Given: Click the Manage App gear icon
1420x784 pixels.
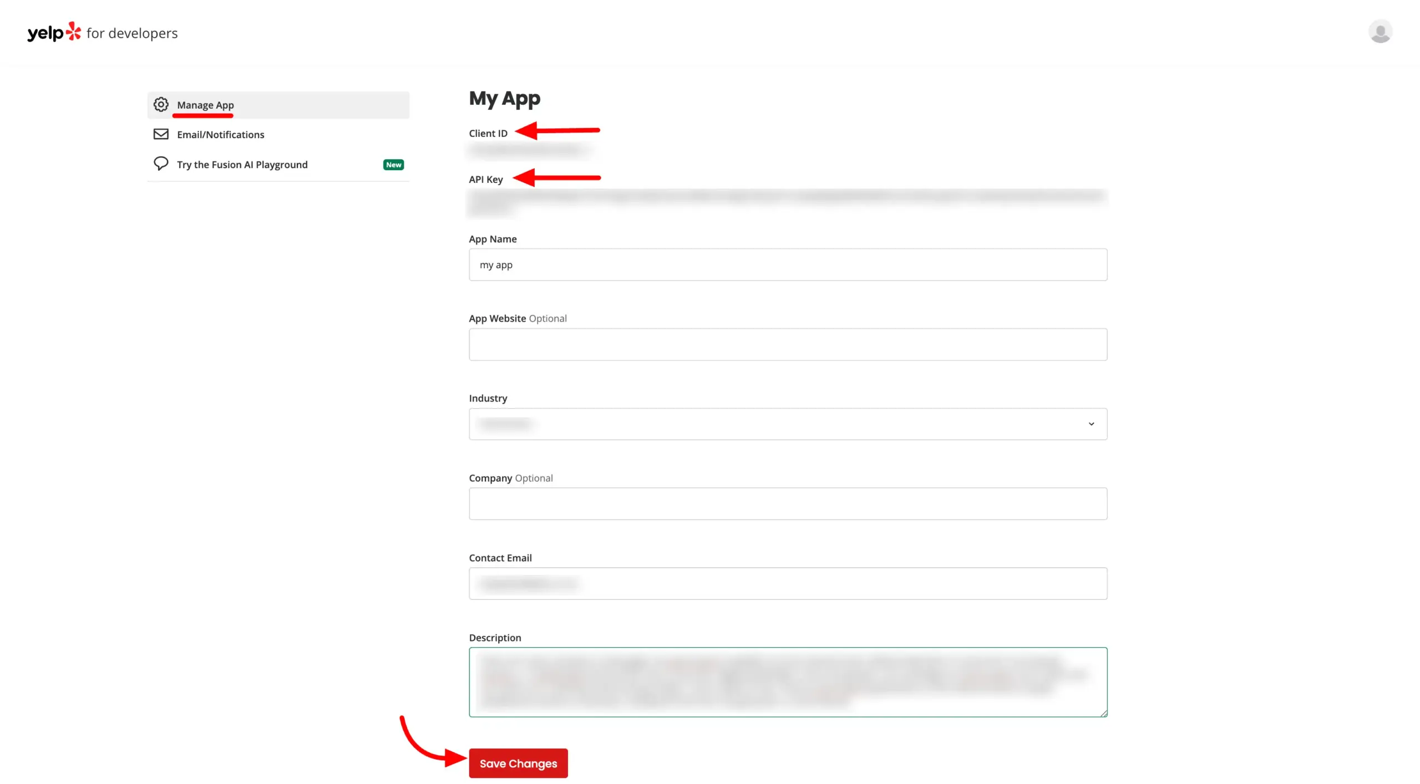Looking at the screenshot, I should [161, 104].
